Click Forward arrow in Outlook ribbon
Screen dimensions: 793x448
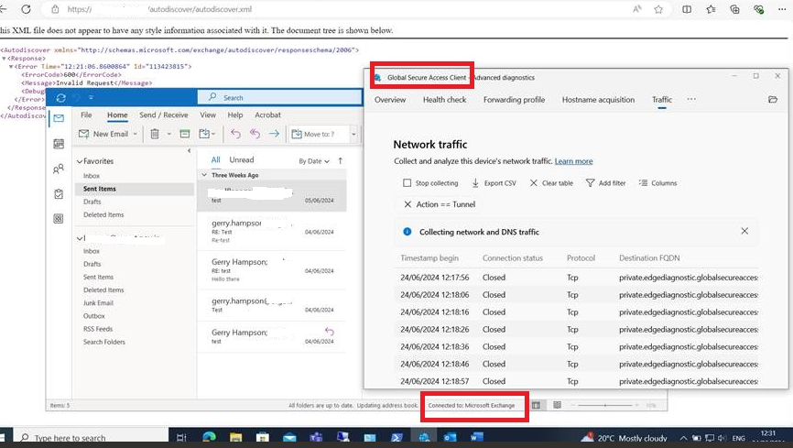(x=274, y=134)
